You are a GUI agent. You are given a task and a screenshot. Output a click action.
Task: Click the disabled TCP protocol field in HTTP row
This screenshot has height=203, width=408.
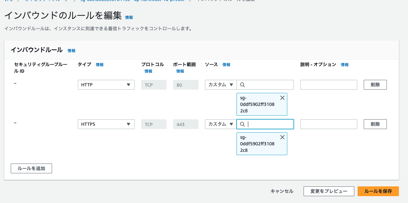click(154, 85)
